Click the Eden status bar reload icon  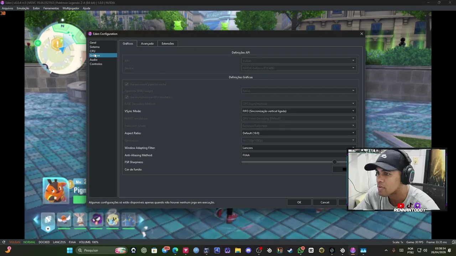coord(4,242)
